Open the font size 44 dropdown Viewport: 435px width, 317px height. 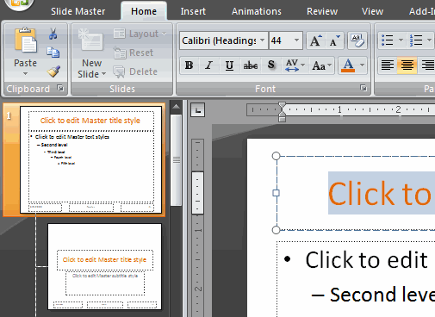click(x=296, y=40)
